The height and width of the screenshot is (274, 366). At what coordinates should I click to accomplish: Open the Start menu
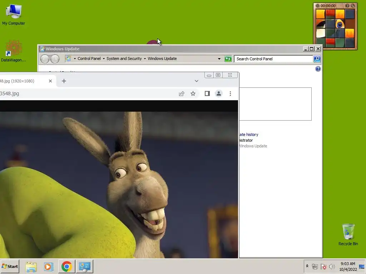pos(10,266)
